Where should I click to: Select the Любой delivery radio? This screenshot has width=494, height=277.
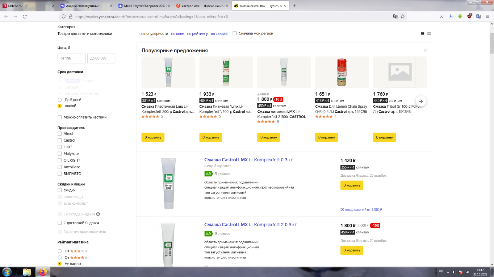pos(60,106)
